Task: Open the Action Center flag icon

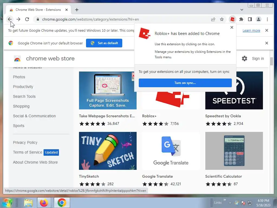Action: pyautogui.click(x=243, y=203)
